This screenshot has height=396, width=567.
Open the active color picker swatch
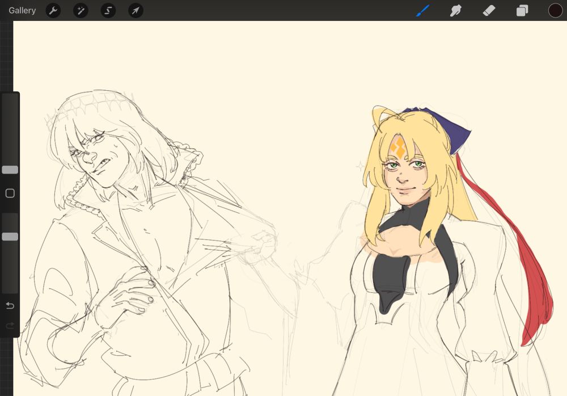tap(555, 11)
